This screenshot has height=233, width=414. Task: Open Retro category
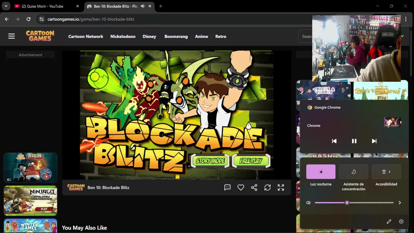coord(221,37)
